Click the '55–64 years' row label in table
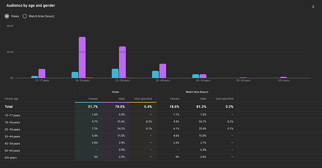This screenshot has height=168, width=322. (x=12, y=151)
